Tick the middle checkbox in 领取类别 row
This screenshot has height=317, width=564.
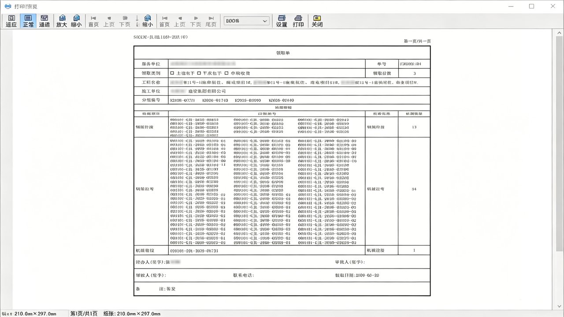tap(199, 73)
